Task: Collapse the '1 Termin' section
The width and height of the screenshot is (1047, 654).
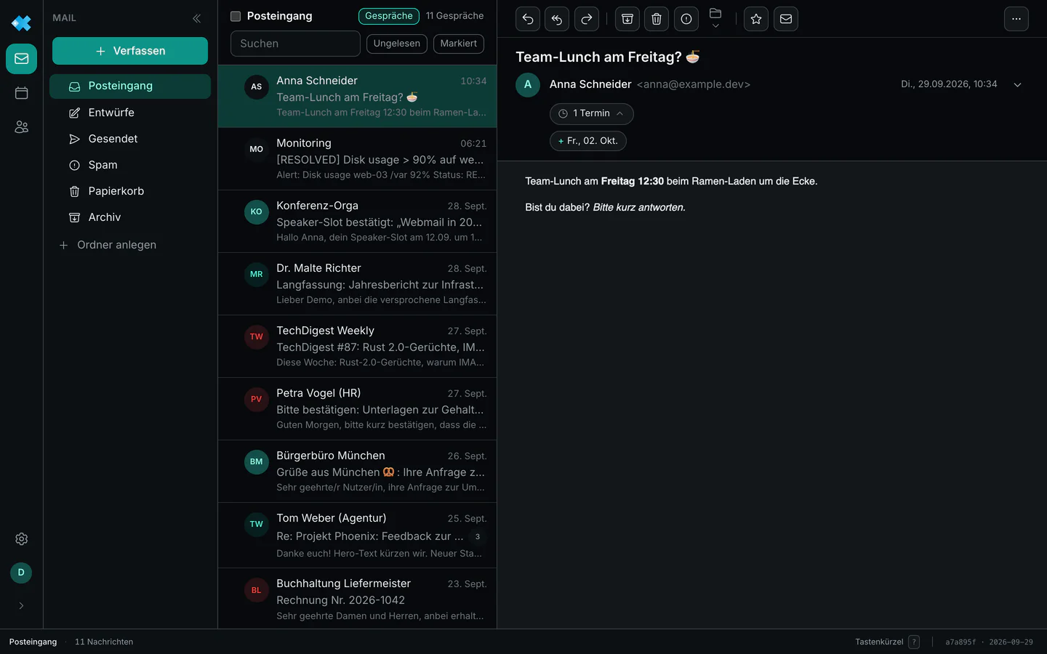Action: (x=592, y=113)
